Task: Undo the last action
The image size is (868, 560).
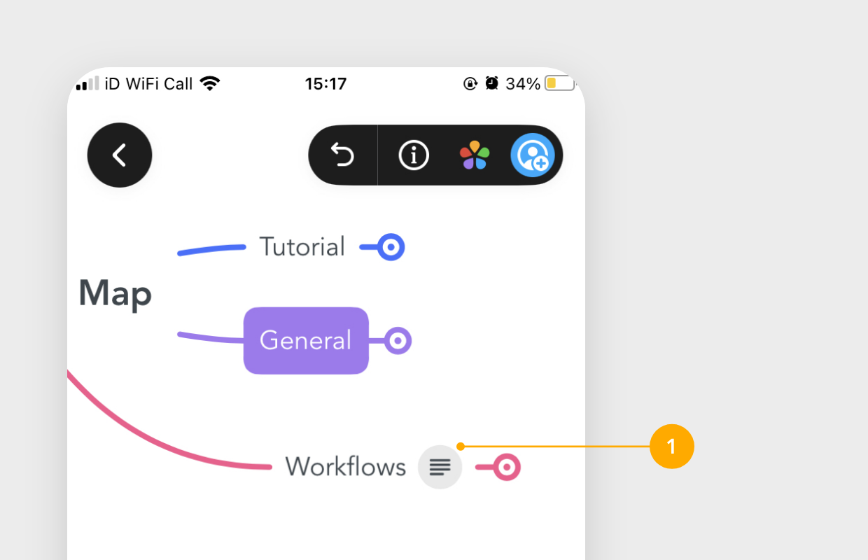Action: [342, 155]
